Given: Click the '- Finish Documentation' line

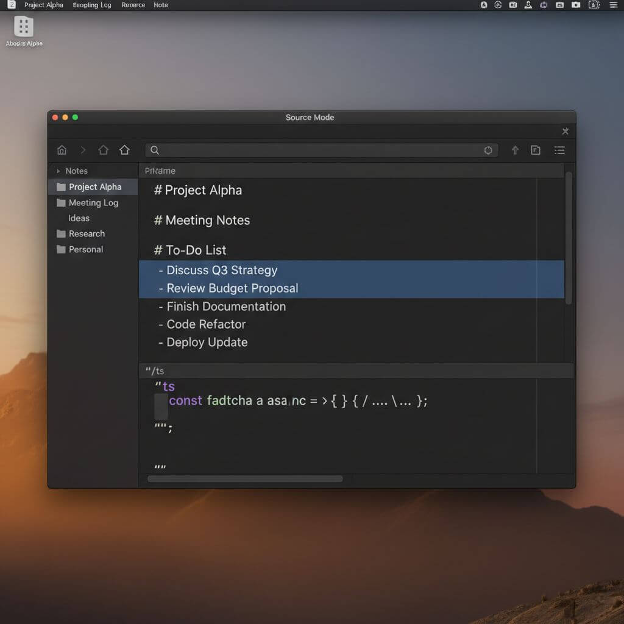Looking at the screenshot, I should point(222,307).
